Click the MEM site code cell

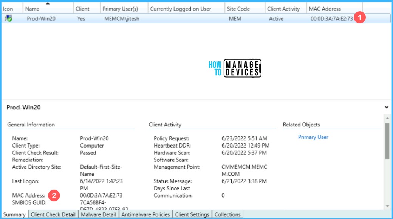tap(235, 19)
